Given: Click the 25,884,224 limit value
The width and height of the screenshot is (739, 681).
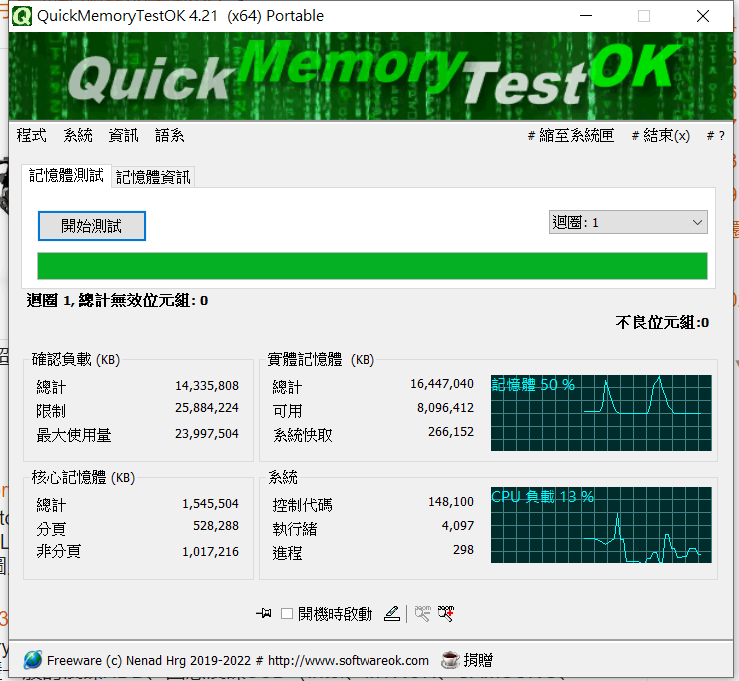Looking at the screenshot, I should tap(207, 408).
